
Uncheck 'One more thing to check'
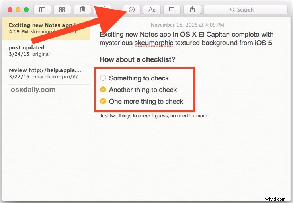tap(103, 101)
